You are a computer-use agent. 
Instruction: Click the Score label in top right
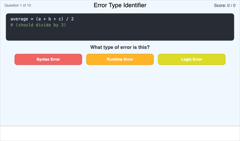220,5
